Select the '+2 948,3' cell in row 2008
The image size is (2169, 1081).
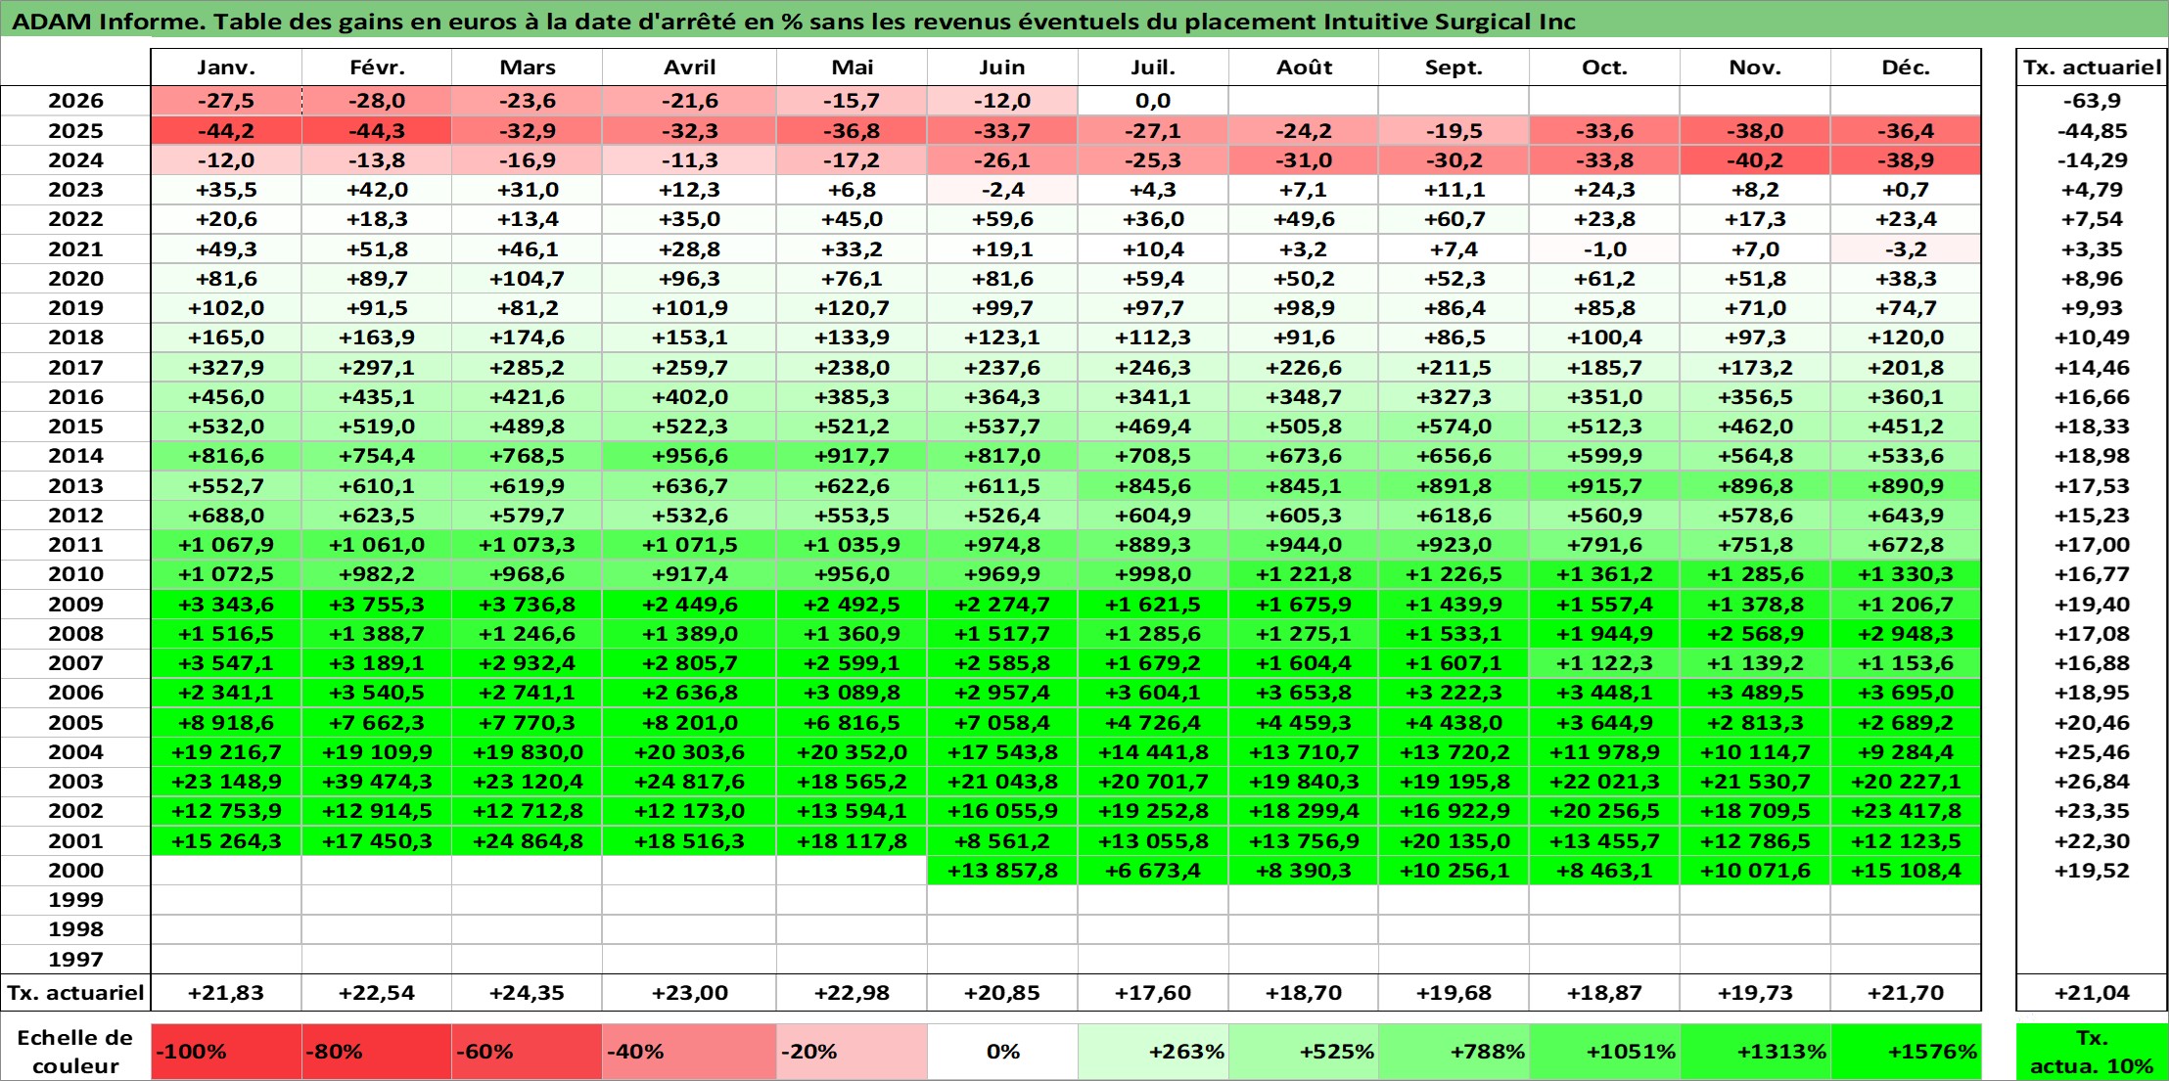[x=1906, y=633]
